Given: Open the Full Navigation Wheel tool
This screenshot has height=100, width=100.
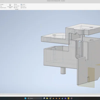Looking at the screenshot, I should point(10,6).
